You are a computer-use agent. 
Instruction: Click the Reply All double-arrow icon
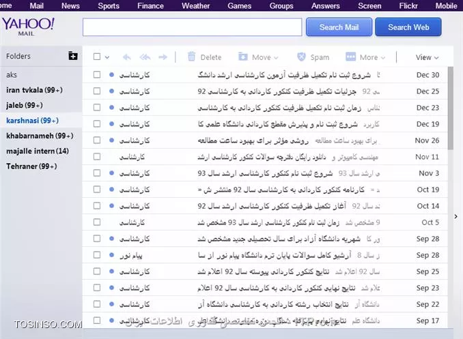pos(145,57)
